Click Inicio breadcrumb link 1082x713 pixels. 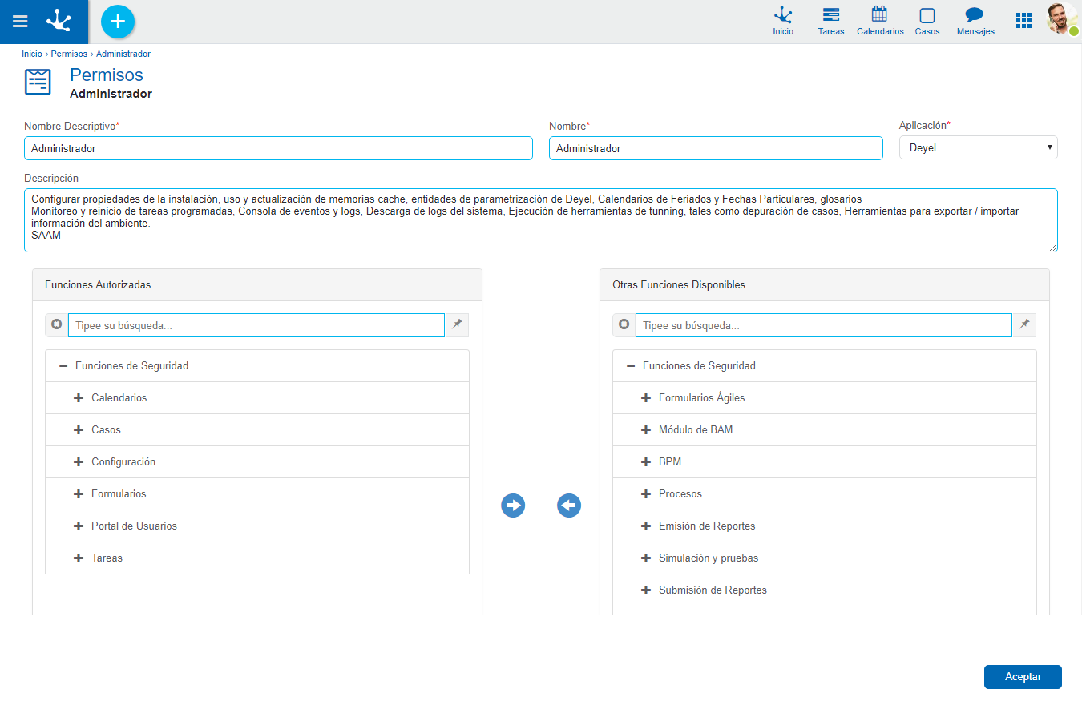click(32, 54)
